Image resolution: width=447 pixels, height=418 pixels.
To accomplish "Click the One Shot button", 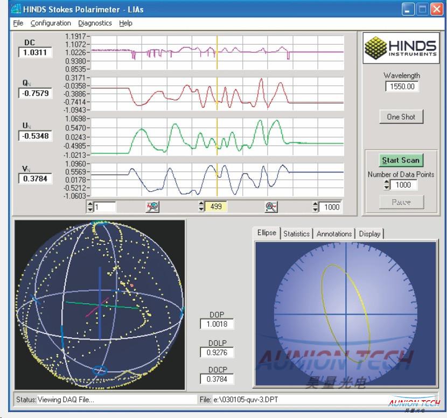I will pos(401,116).
